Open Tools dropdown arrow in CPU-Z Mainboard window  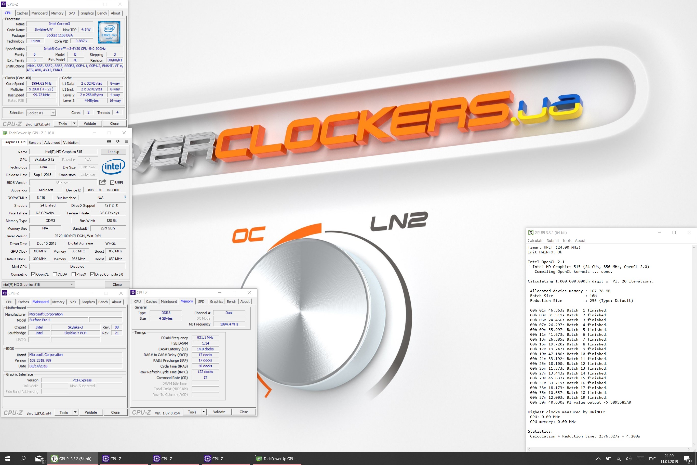tap(75, 412)
